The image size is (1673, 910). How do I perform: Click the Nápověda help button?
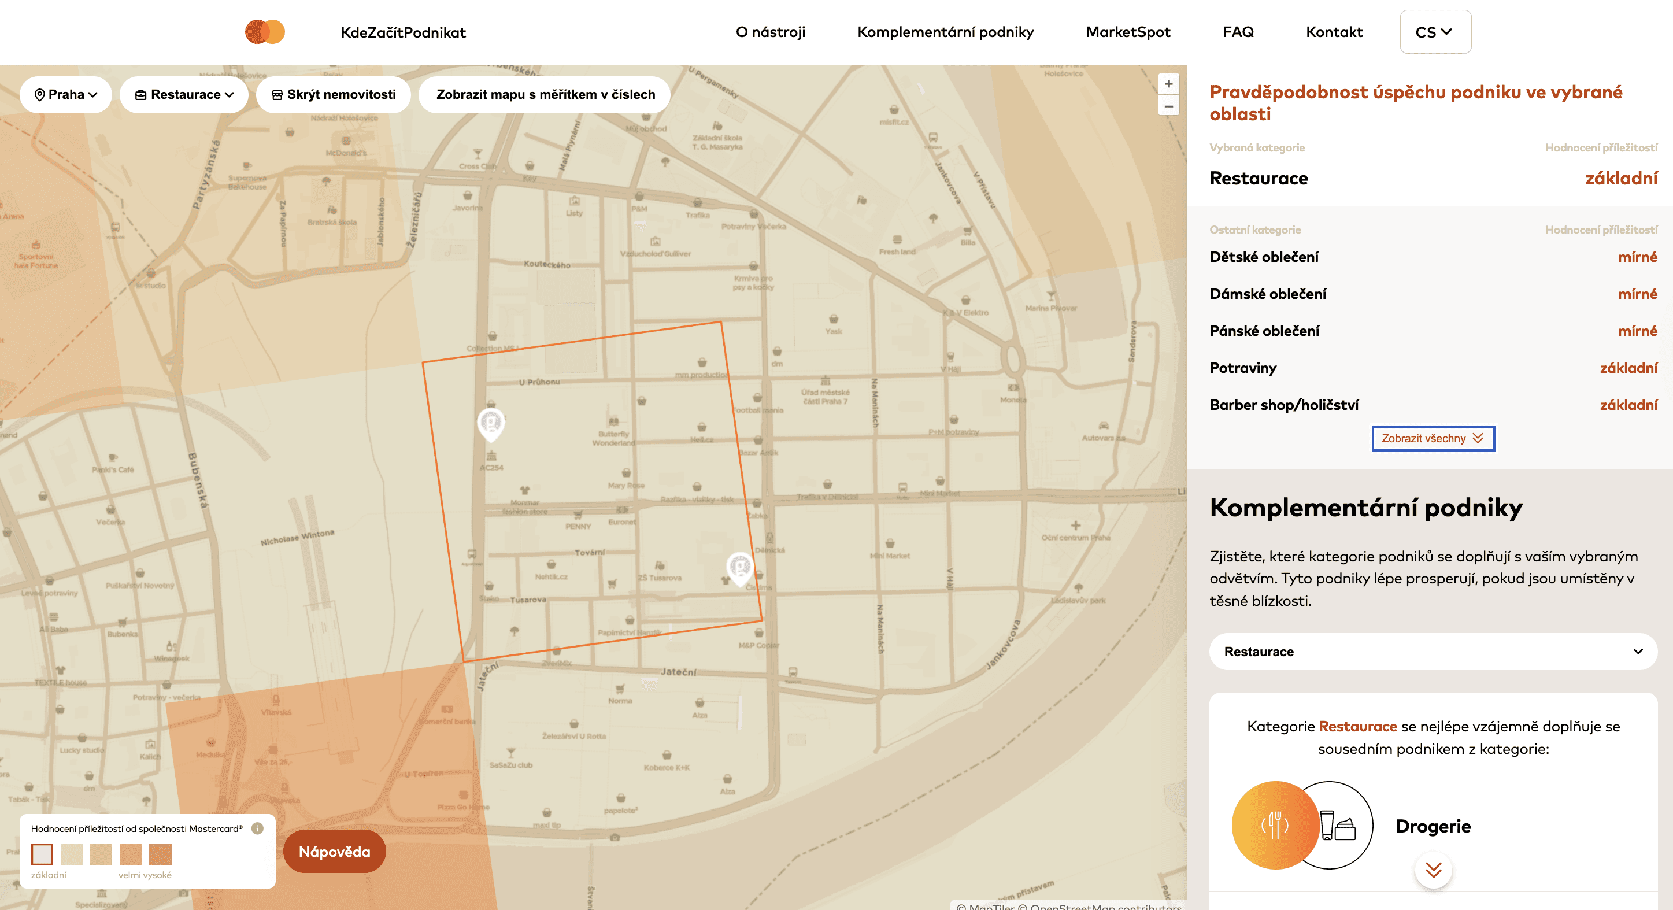point(335,852)
